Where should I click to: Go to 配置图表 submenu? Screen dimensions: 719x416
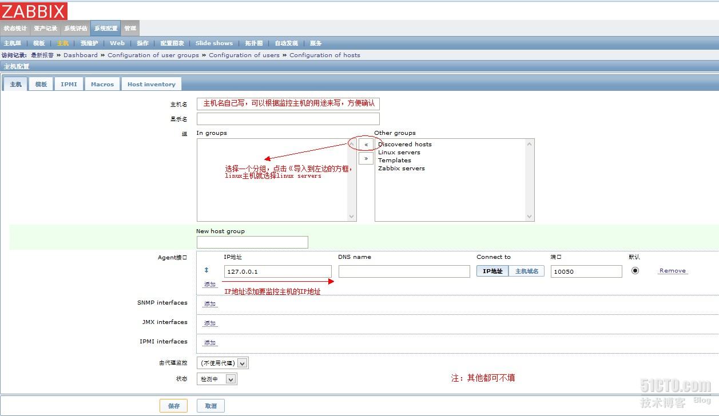pyautogui.click(x=172, y=43)
